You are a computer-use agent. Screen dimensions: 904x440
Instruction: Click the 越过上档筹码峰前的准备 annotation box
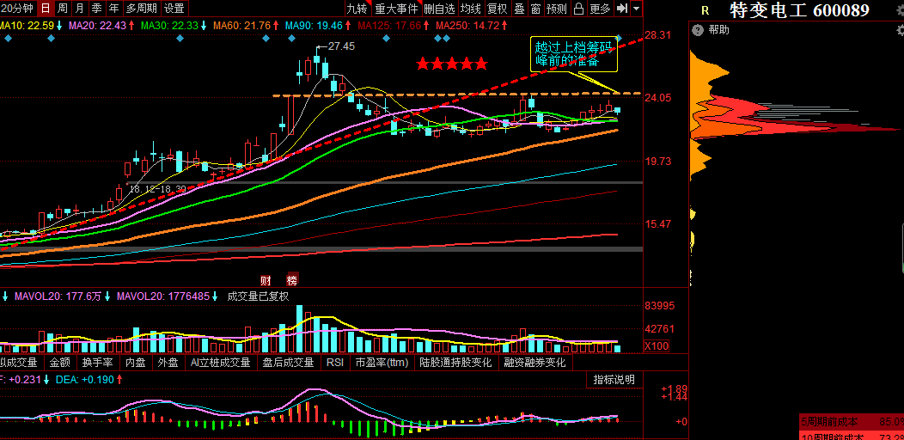click(x=574, y=55)
